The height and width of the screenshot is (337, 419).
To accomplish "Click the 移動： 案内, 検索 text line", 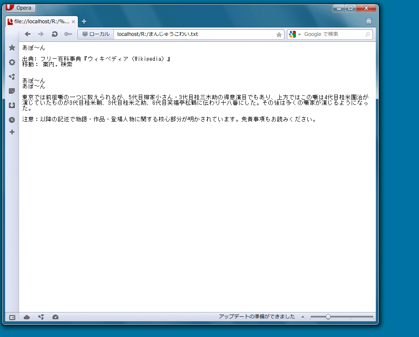I will pyautogui.click(x=47, y=64).
